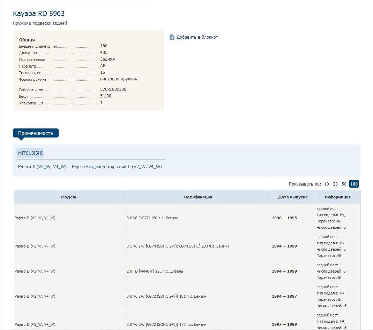Viewport: 373px width, 330px height.
Task: Open the 'Добавить в блокнот' link
Action: pos(197,37)
